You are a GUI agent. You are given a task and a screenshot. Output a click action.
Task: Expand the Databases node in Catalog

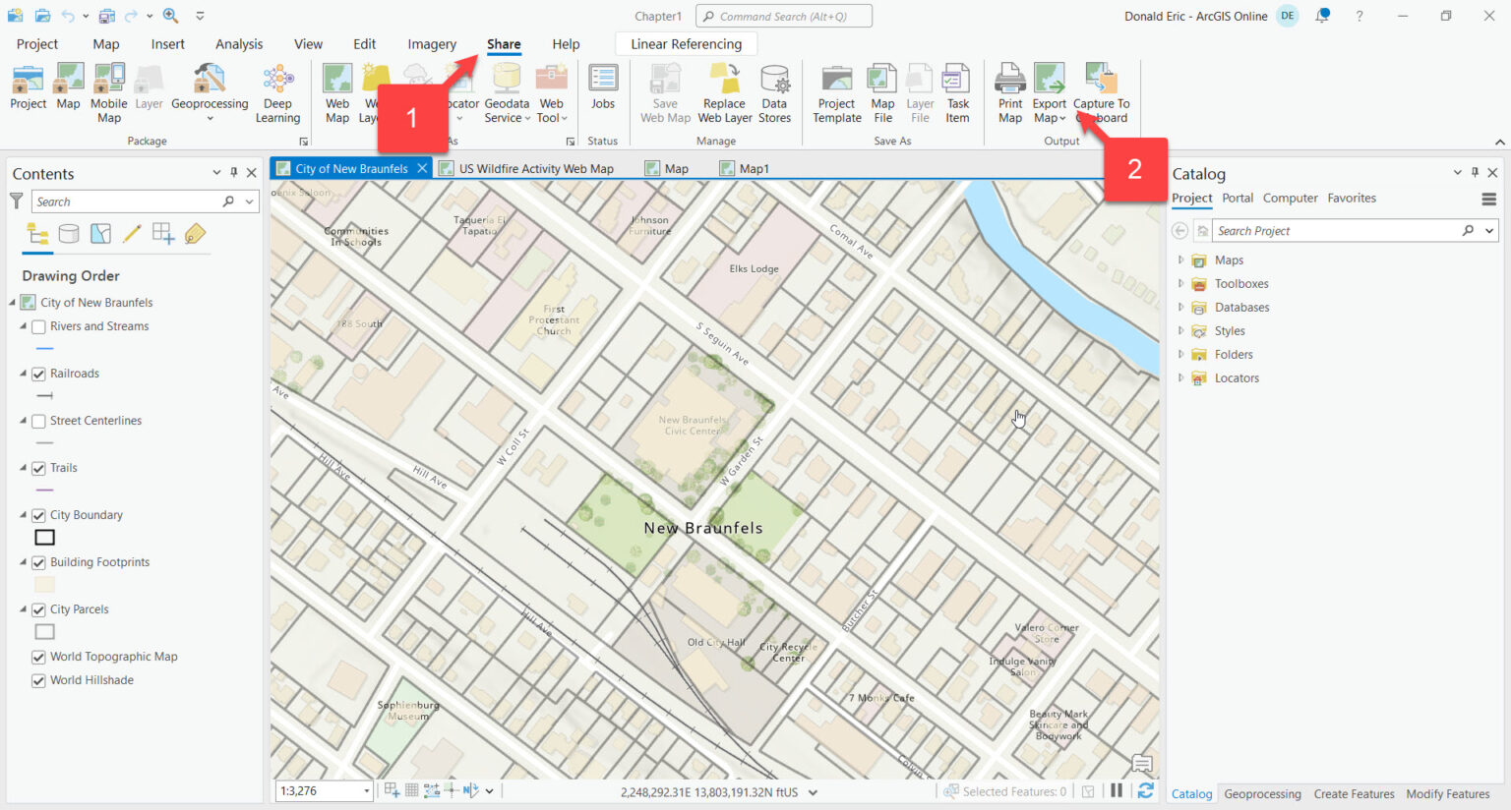tap(1180, 307)
